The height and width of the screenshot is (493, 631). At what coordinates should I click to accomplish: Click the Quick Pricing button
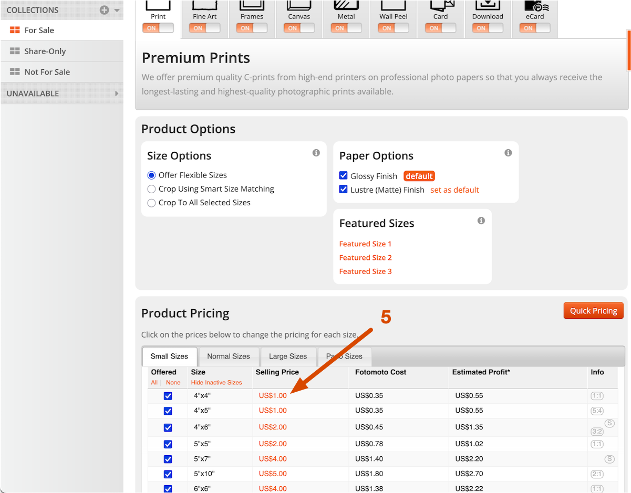pyautogui.click(x=593, y=311)
